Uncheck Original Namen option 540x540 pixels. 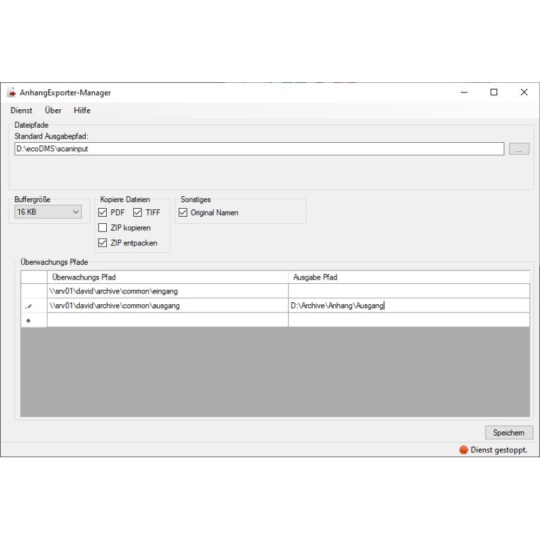(x=183, y=212)
